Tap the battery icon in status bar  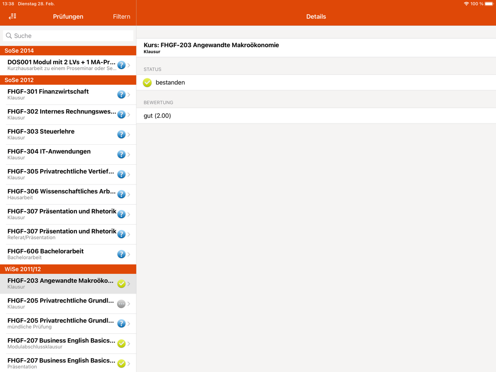click(x=489, y=4)
